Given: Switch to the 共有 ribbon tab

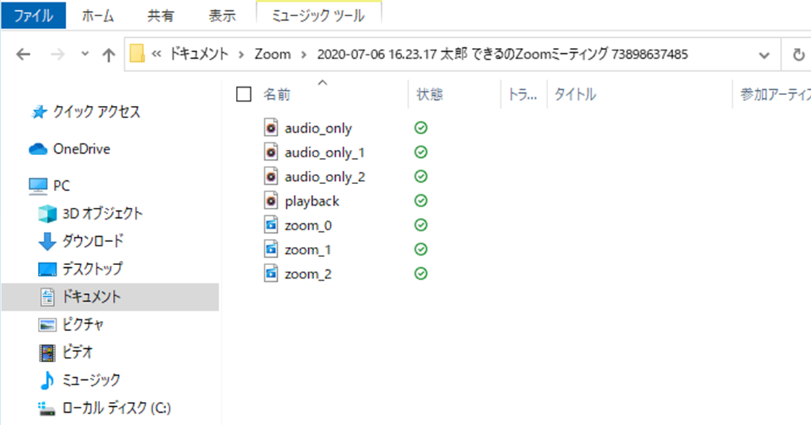Looking at the screenshot, I should 159,16.
